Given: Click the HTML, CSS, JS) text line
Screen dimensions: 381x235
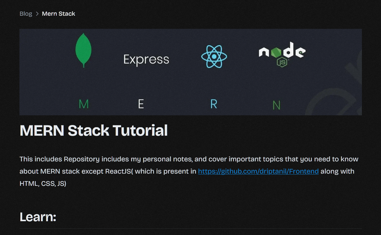Looking at the screenshot, I should pyautogui.click(x=43, y=184).
